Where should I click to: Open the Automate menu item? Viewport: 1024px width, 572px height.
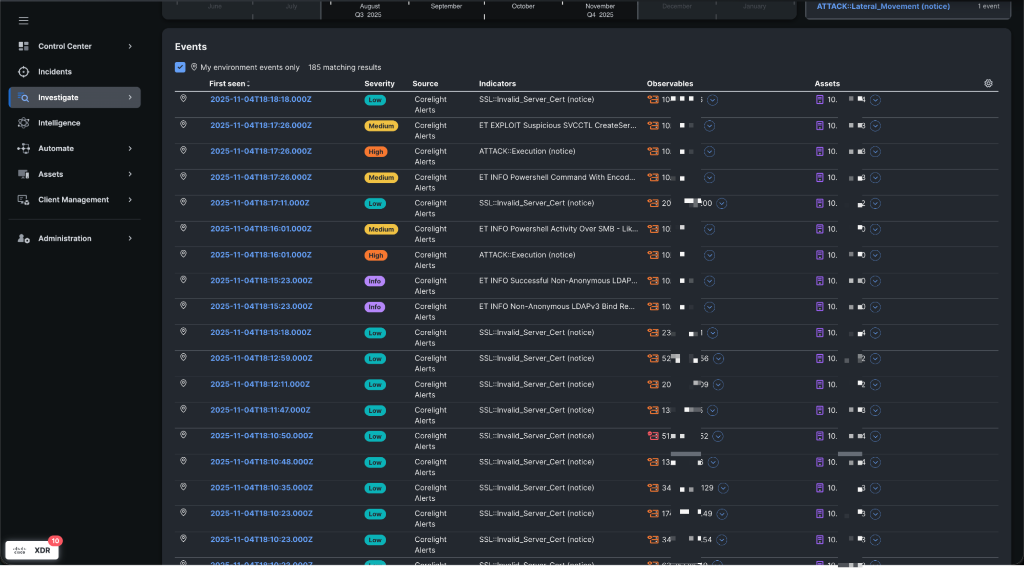click(56, 149)
